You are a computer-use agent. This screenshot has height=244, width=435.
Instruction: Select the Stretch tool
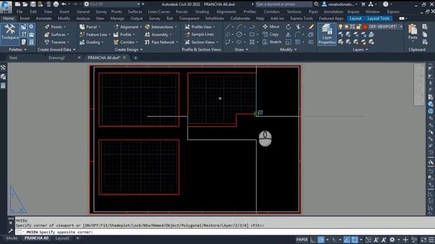click(x=272, y=42)
